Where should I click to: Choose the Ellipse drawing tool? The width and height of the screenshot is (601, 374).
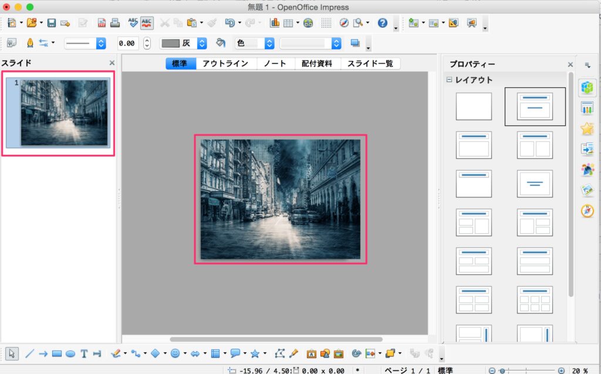point(70,353)
